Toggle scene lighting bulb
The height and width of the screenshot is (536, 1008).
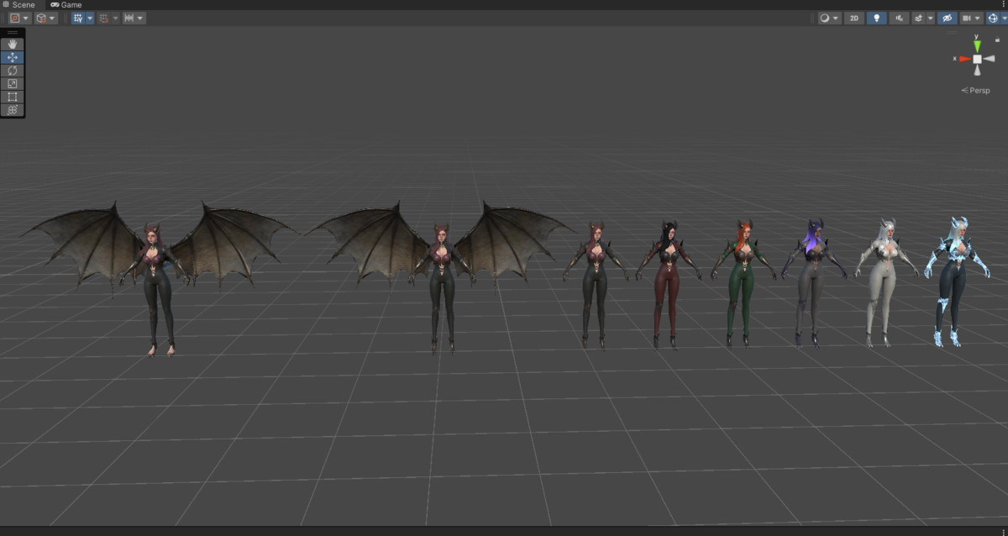(877, 18)
